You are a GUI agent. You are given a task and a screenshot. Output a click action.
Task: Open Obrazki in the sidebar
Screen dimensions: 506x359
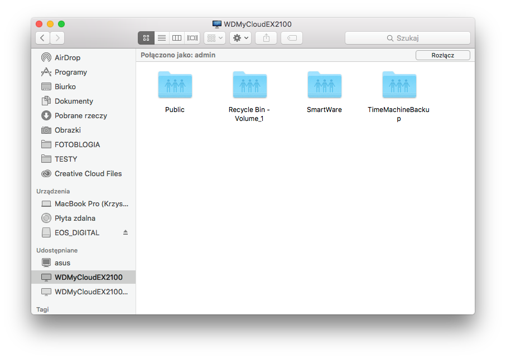point(83,130)
